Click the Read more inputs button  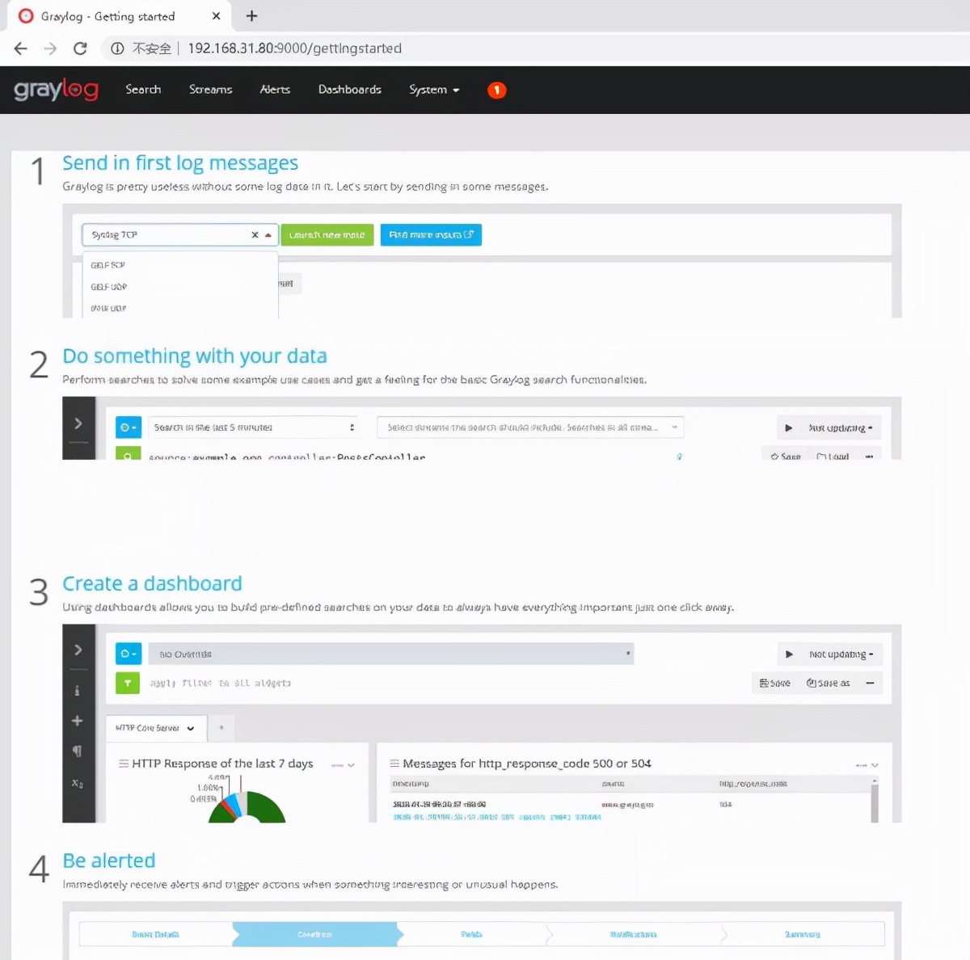click(x=431, y=234)
